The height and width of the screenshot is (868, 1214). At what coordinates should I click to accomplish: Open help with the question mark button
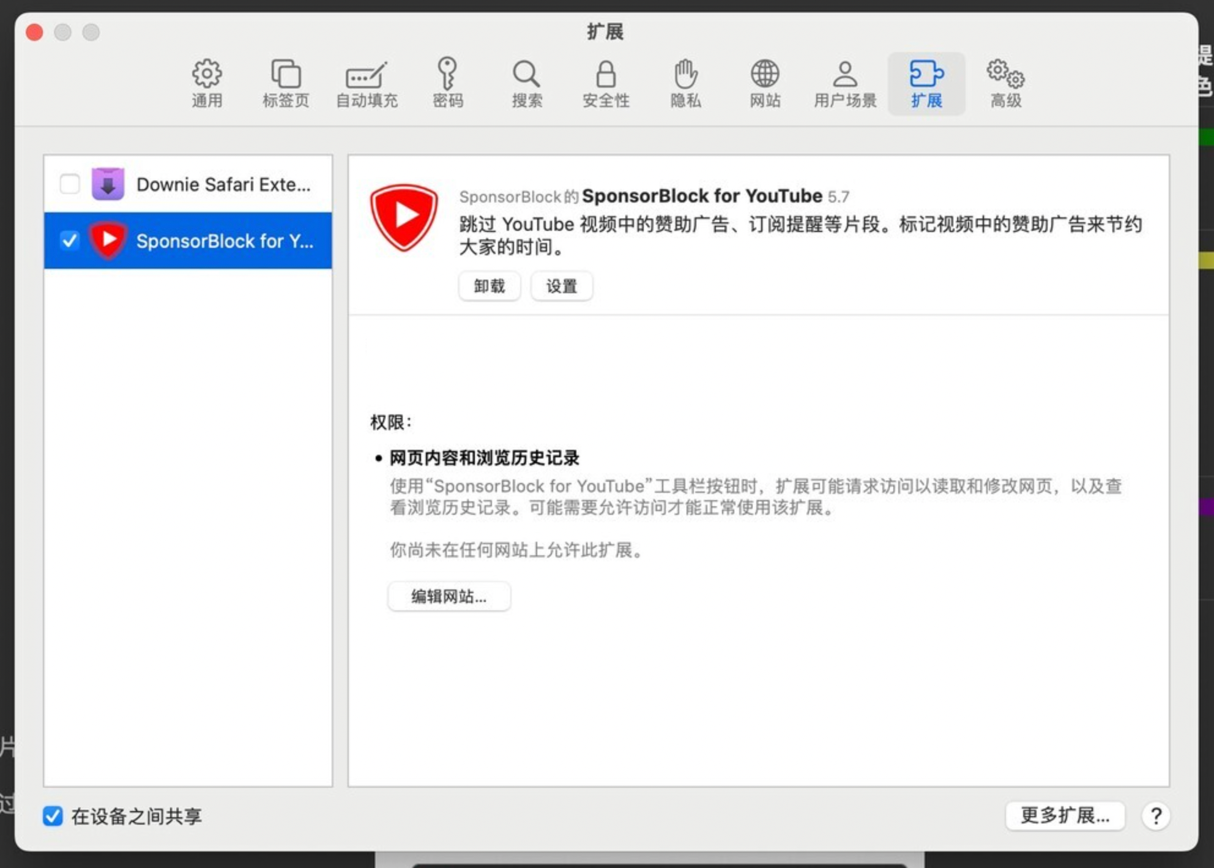[x=1156, y=816]
